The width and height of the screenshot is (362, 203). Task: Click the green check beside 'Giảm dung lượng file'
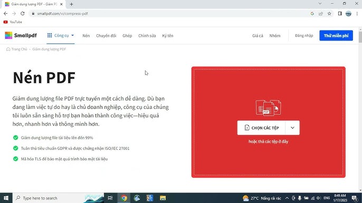point(15,138)
